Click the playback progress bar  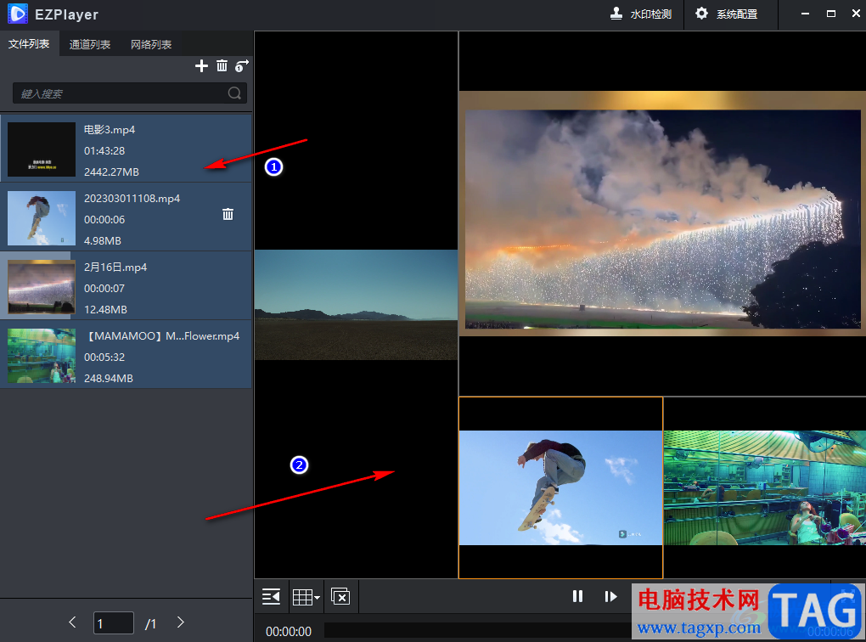pyautogui.click(x=475, y=631)
